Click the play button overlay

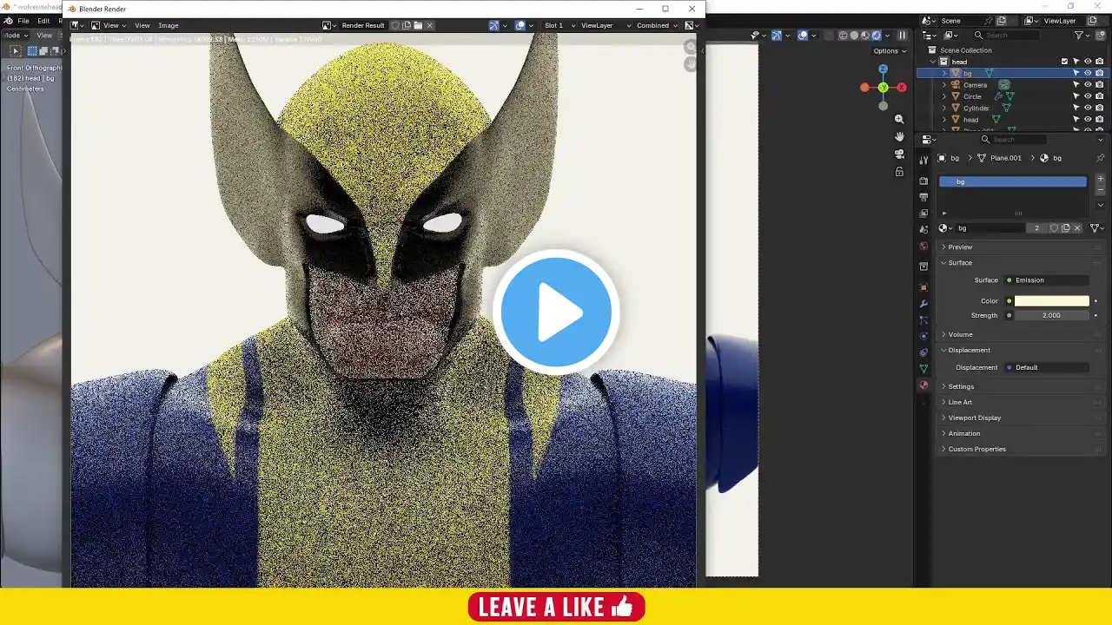[556, 312]
